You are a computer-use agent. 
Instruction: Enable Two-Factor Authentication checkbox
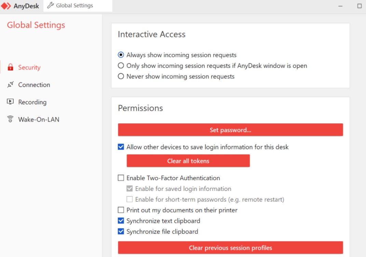coord(121,178)
